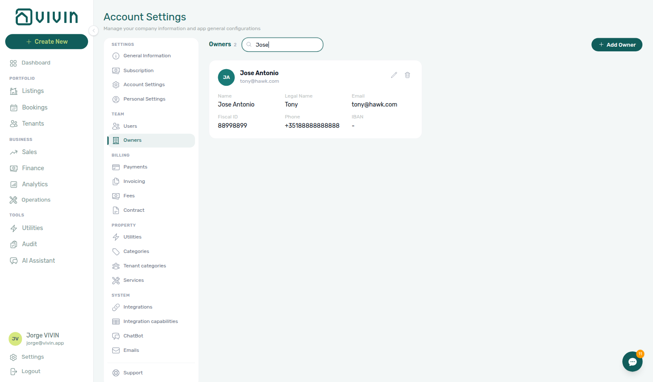Click the Jose Antonio card title
Screen dimensions: 653x382
(x=259, y=73)
